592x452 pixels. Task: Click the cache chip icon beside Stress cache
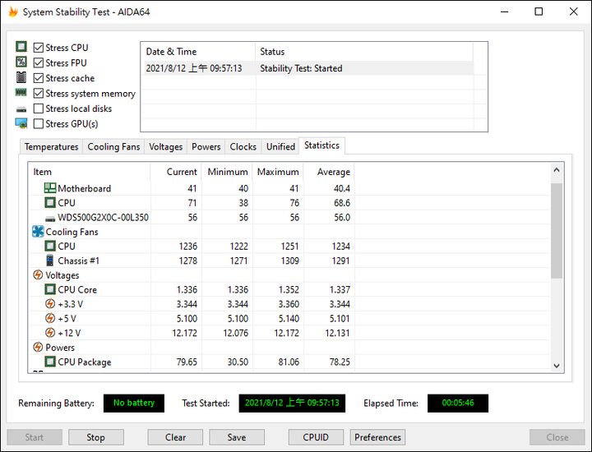[x=21, y=77]
